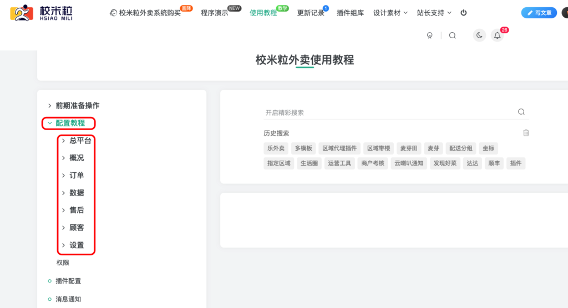This screenshot has height=308, width=568.
Task: Click history tag 达达
Action: coord(473,163)
